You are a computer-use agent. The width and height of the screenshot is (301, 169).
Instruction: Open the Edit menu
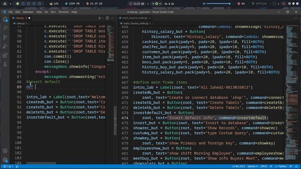(x=18, y=12)
